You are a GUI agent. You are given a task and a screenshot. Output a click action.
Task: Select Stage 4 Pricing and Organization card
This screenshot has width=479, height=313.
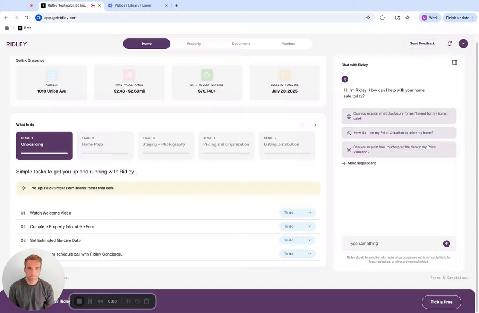[x=226, y=145]
